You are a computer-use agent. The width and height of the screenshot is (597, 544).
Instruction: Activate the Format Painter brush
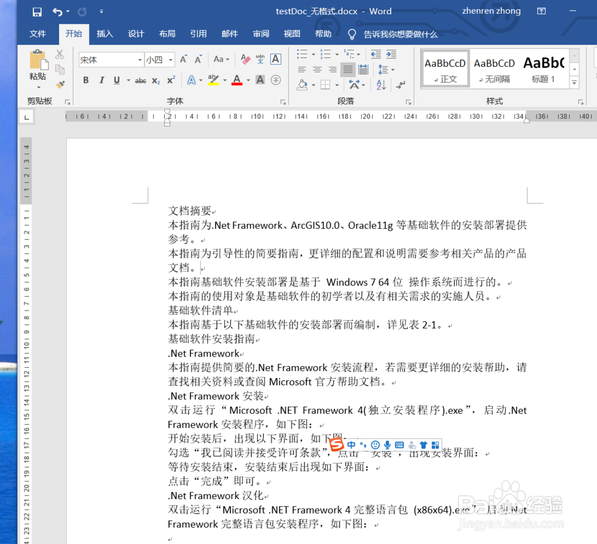[x=60, y=84]
